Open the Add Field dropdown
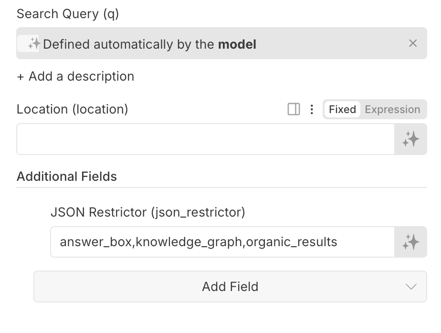The width and height of the screenshot is (441, 333). (x=230, y=287)
